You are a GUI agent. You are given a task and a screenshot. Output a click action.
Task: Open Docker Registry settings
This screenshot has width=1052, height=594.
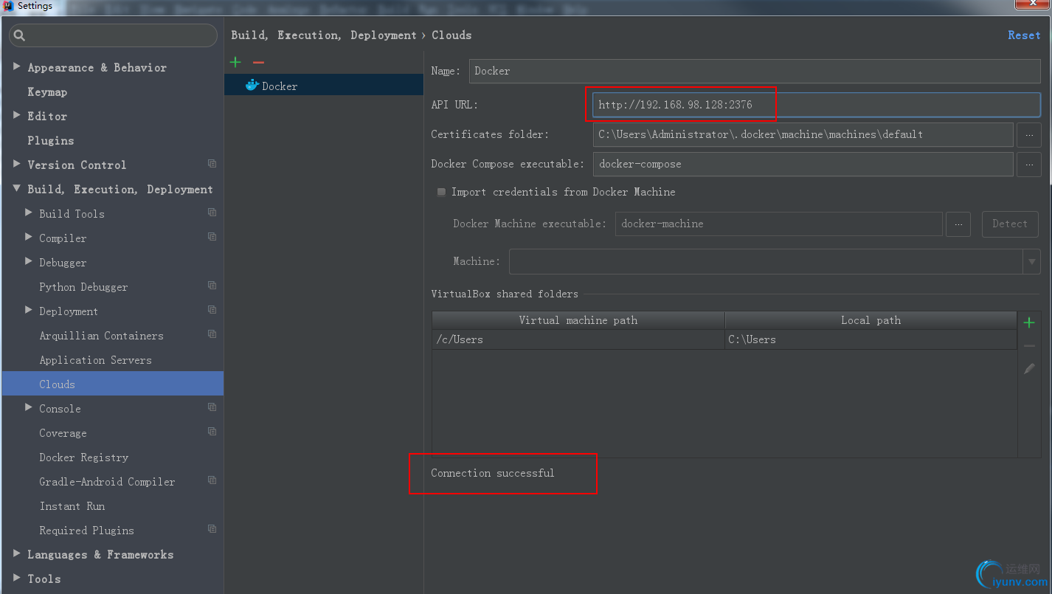click(x=84, y=457)
